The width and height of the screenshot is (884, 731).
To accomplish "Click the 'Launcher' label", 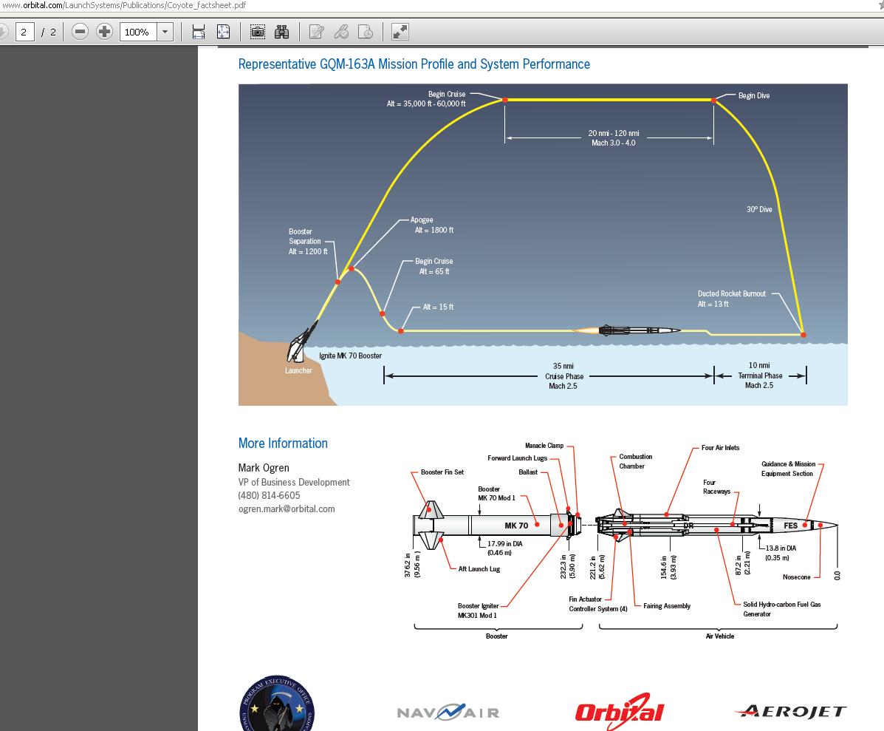I will [x=298, y=370].
